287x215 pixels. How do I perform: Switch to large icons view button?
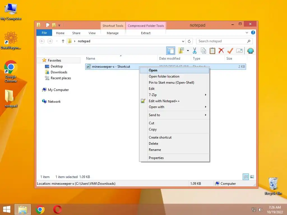(x=252, y=177)
